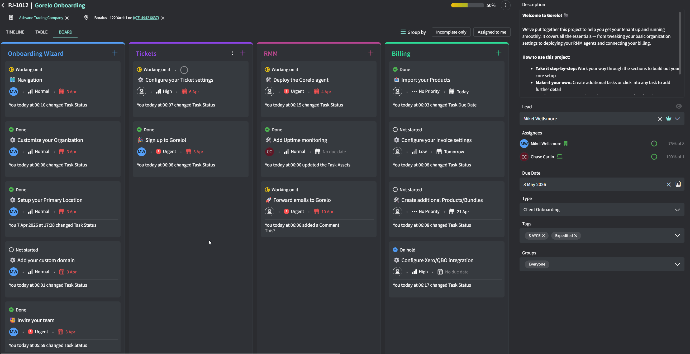Open the project three-dot menu beside 50%
The image size is (690, 354).
pos(506,5)
